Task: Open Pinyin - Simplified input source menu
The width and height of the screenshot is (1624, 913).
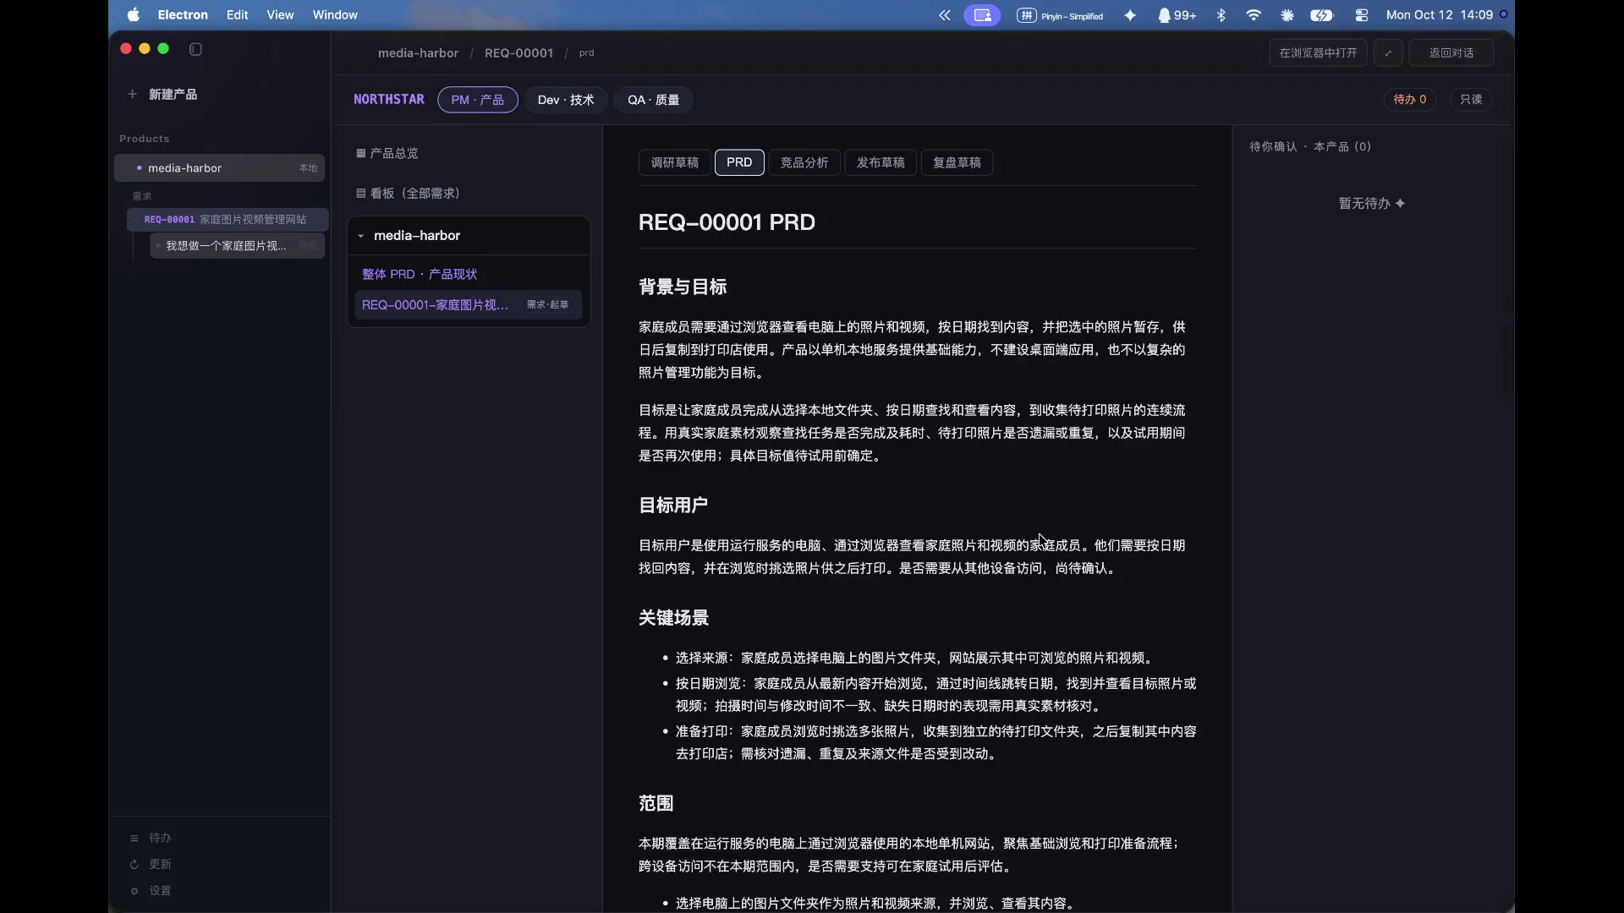Action: coord(1061,15)
